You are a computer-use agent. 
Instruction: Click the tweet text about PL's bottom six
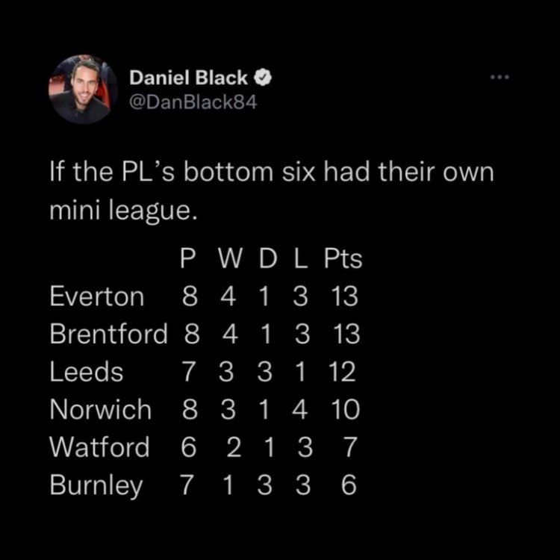(x=272, y=192)
